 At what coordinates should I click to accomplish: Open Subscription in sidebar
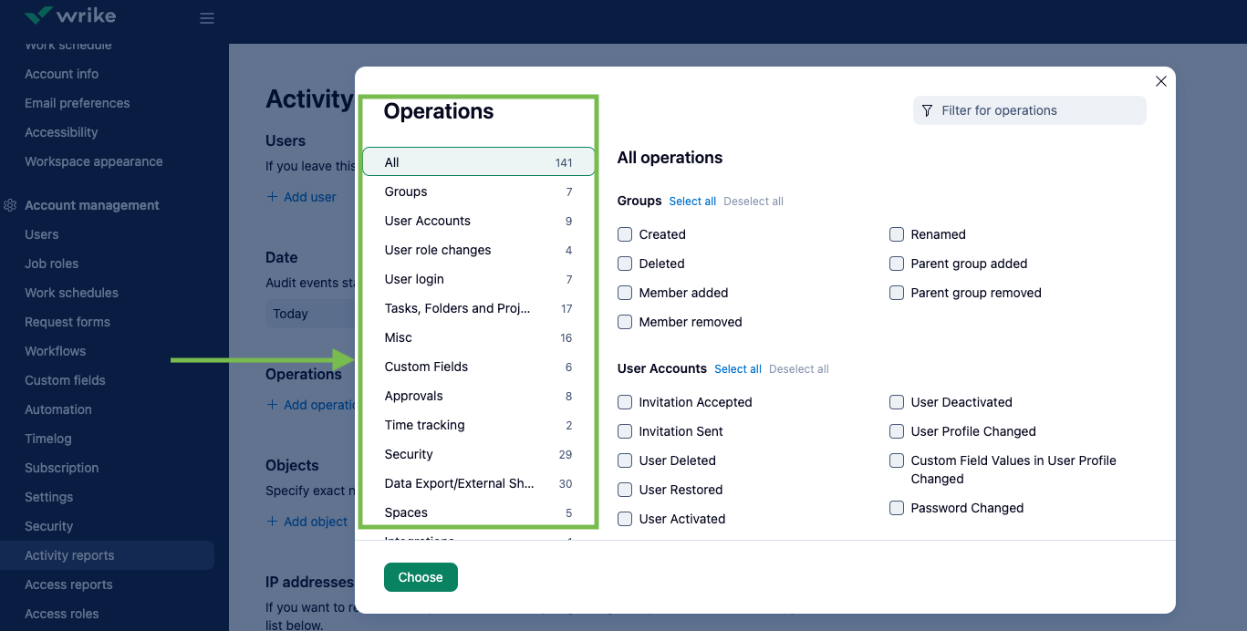click(62, 468)
